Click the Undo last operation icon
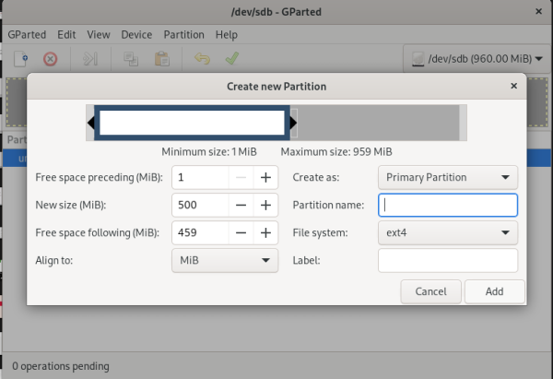This screenshot has width=553, height=379. pos(202,59)
